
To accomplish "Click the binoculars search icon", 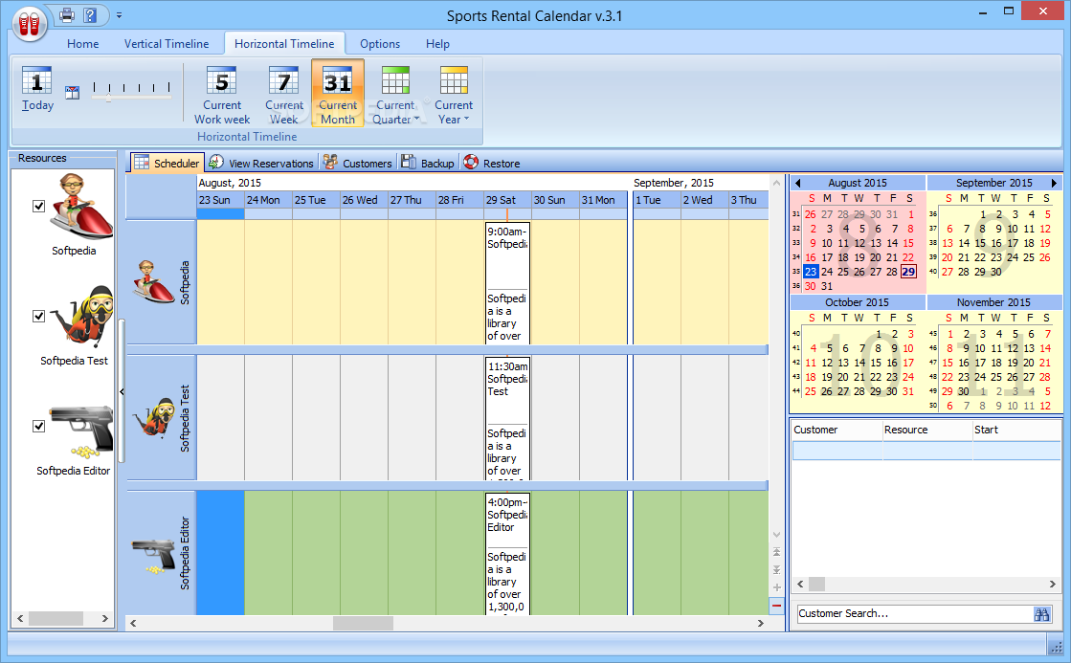I will pos(1041,614).
